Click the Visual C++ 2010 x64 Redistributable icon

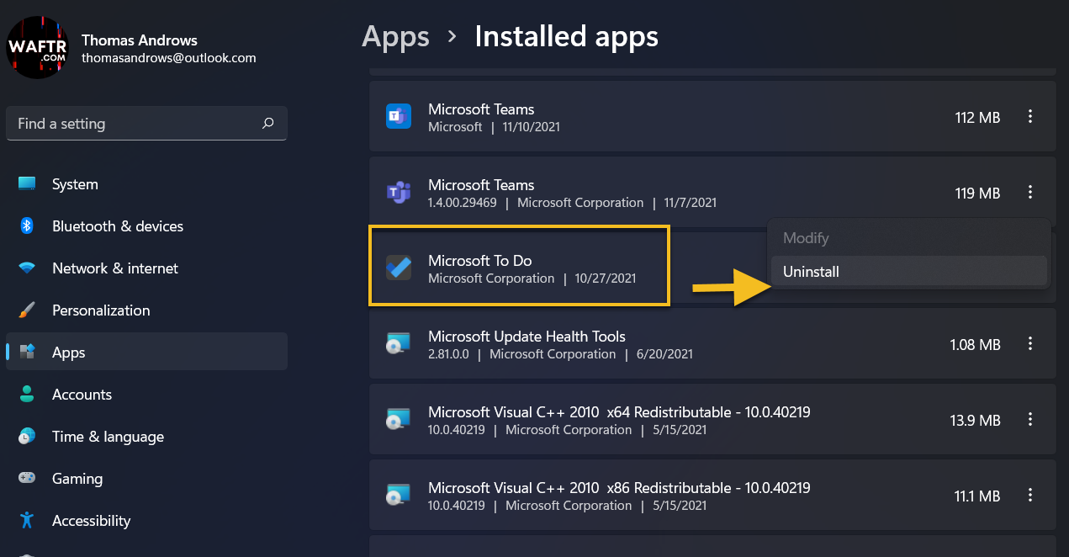click(399, 420)
